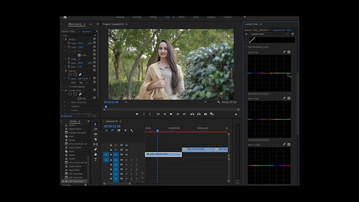Toggle the Hue vs Luma curve checkbox
Viewport: 359px width, 202px height.
point(289,145)
